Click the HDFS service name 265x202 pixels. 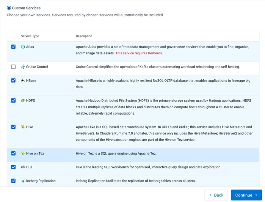[x=30, y=100]
